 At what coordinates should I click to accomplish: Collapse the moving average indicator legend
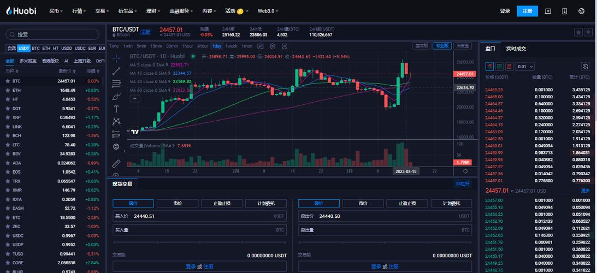tap(134, 98)
